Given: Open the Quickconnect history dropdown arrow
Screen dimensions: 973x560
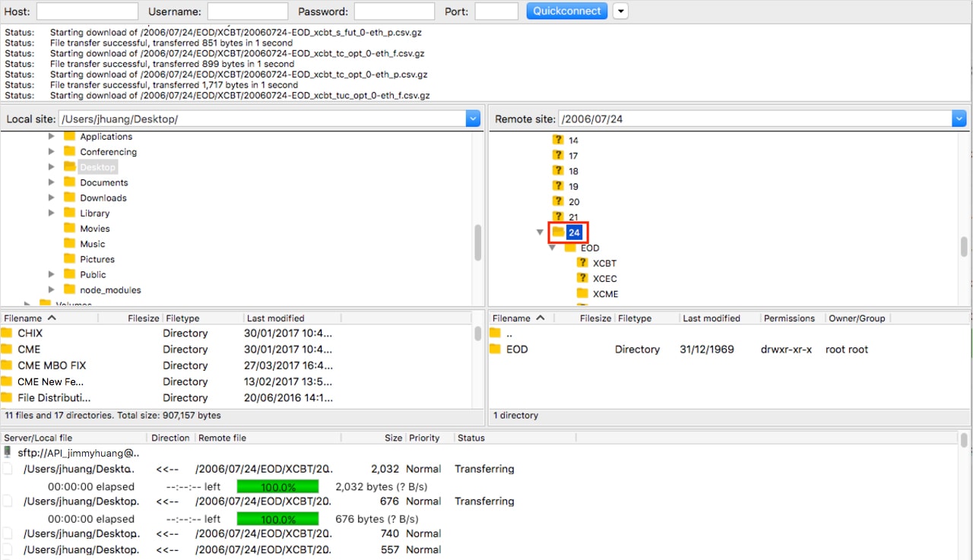Looking at the screenshot, I should 621,11.
